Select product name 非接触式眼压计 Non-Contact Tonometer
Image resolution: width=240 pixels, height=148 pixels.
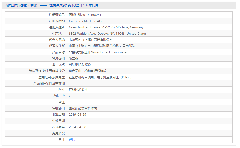click(98, 52)
